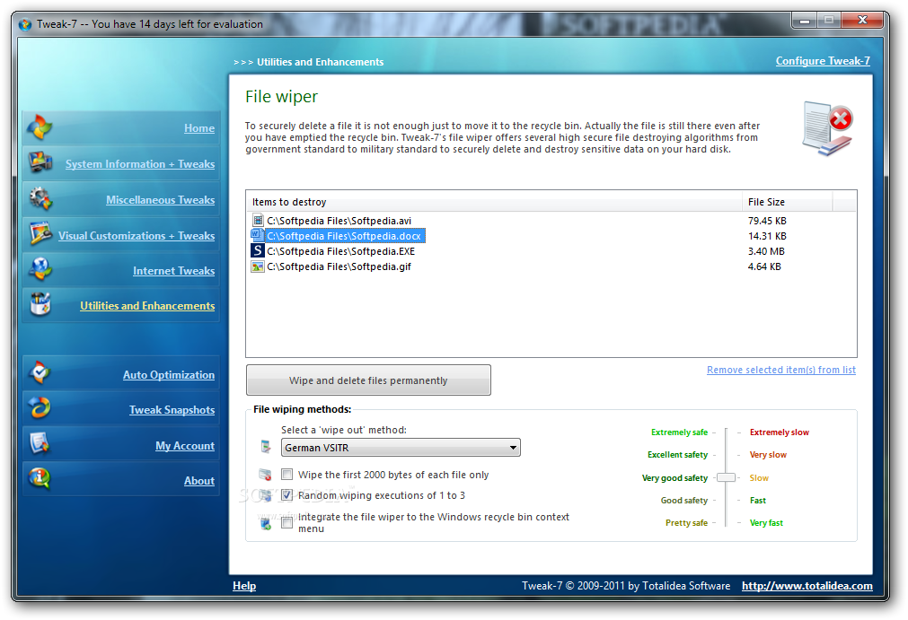Click 'Wipe and delete files permanently' button
This screenshot has width=908, height=620.
tap(368, 380)
